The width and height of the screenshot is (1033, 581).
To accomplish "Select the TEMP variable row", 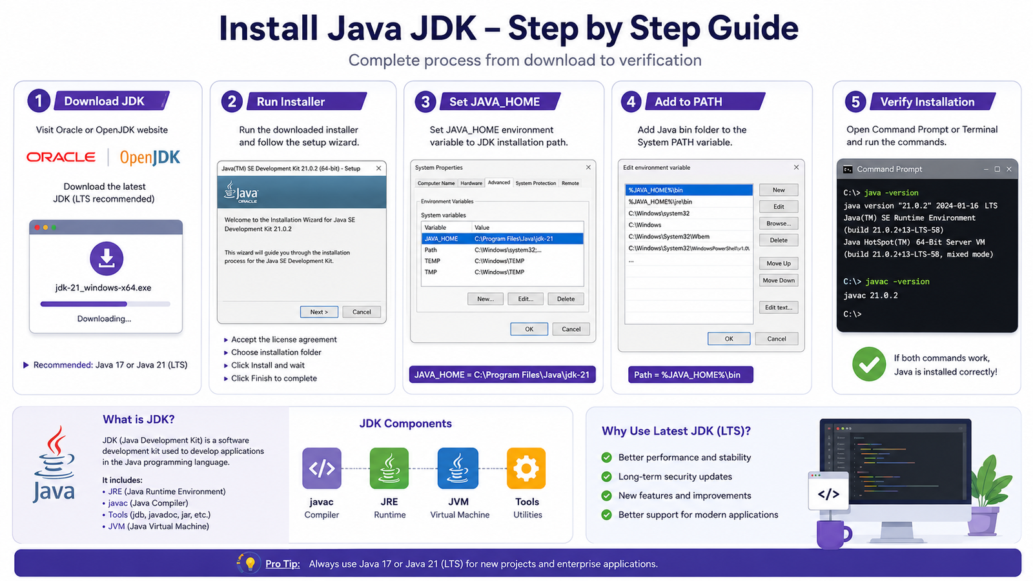I will tap(502, 261).
